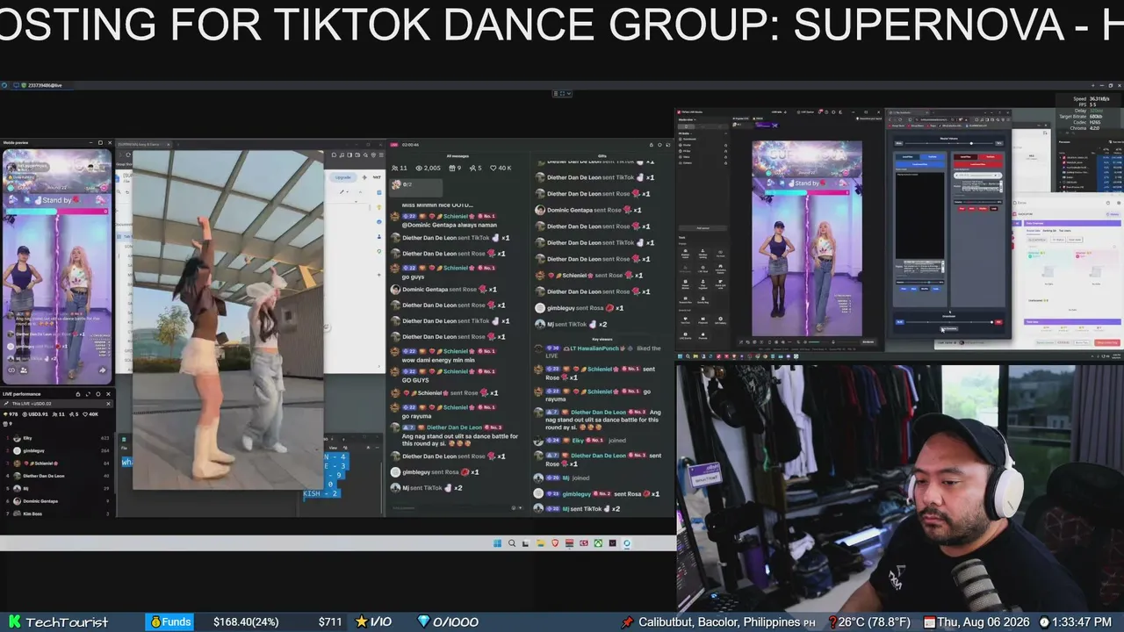Click the wide red load button in red deck
This screenshot has width=1124, height=632.
[x=977, y=164]
